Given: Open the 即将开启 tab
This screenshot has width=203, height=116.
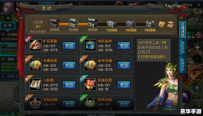Looking at the screenshot, I should click(183, 65).
